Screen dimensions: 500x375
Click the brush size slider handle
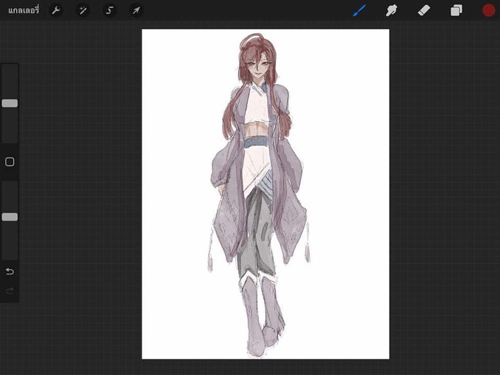[10, 103]
